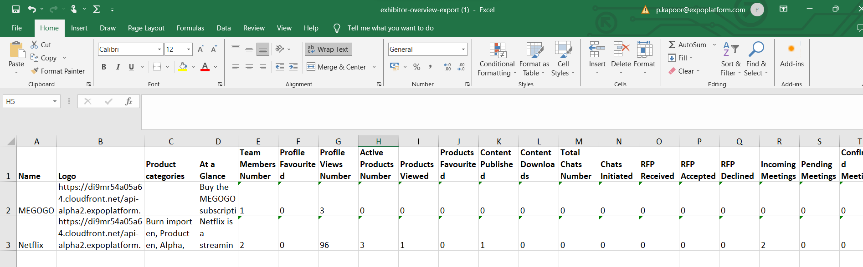This screenshot has width=863, height=267.
Task: Apply the red font color
Action: [205, 67]
